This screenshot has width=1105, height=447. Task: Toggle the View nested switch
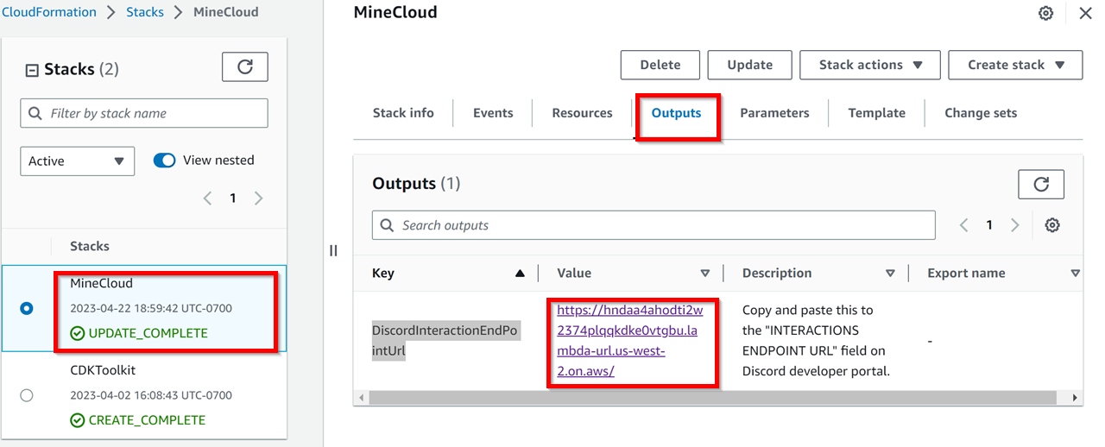point(164,160)
